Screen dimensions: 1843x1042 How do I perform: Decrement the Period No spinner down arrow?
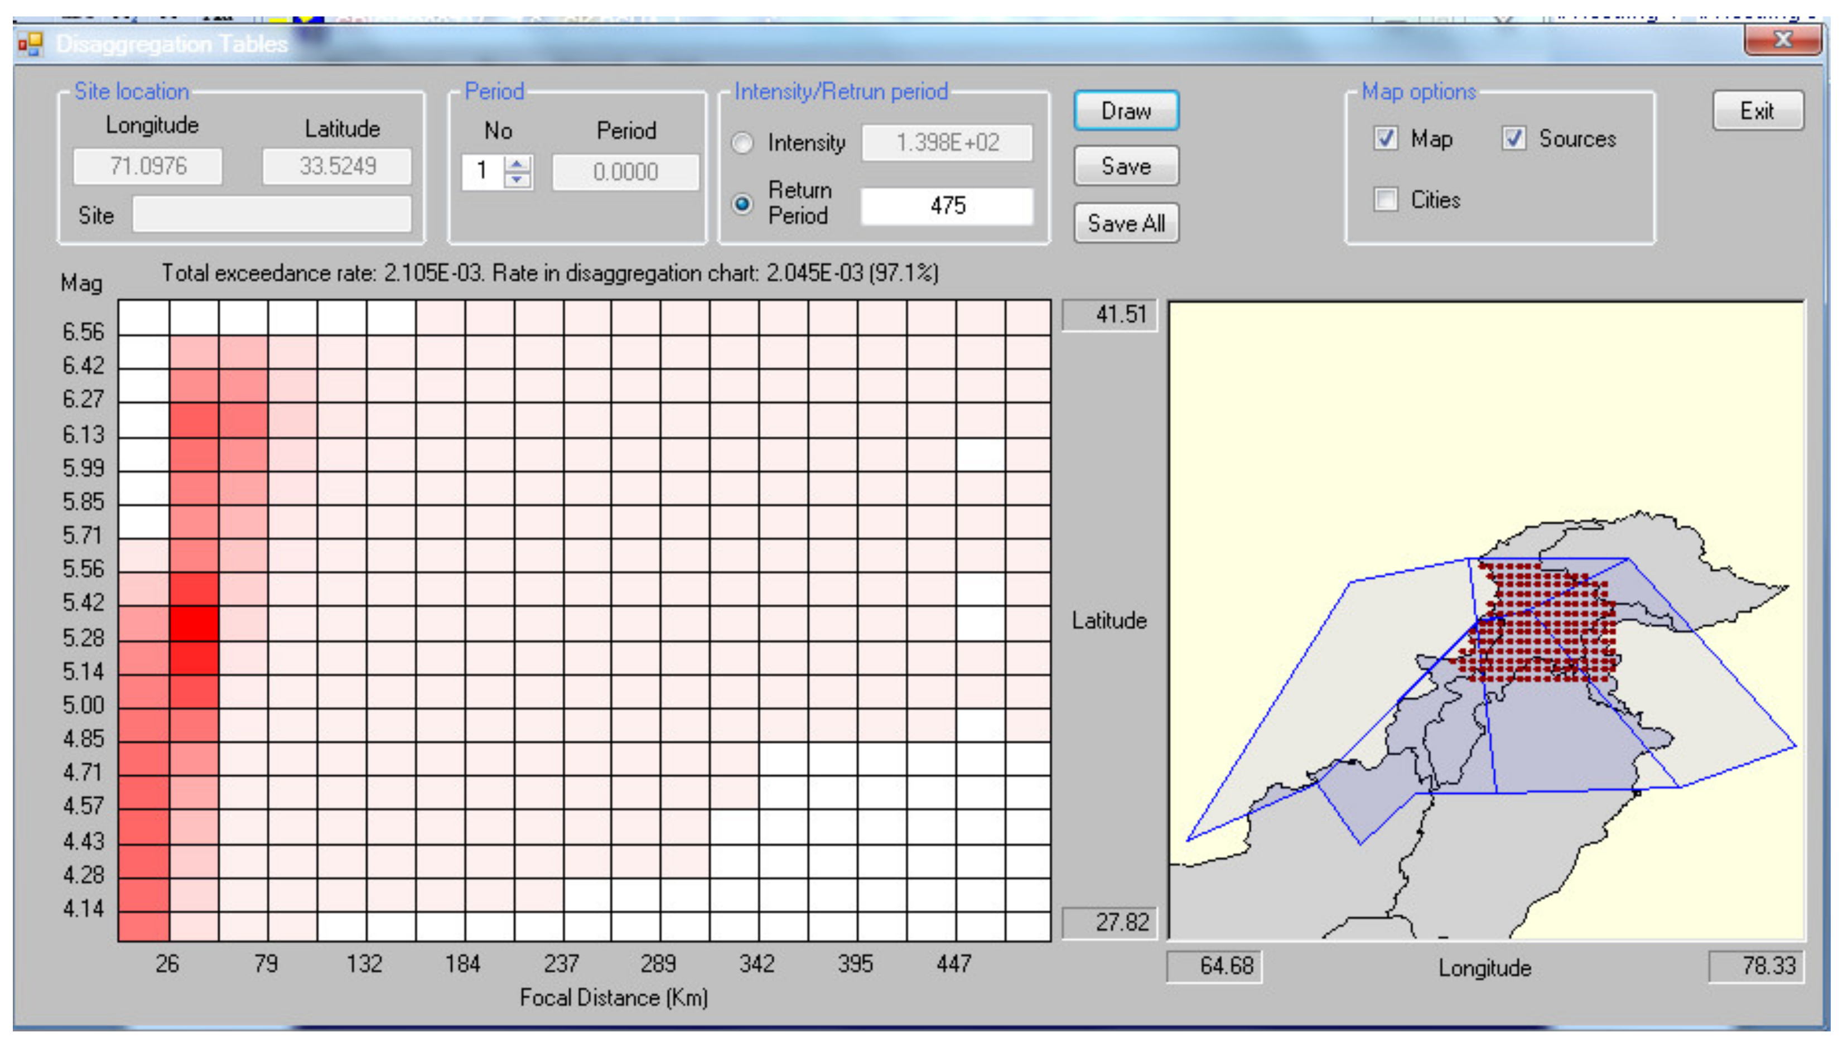tap(517, 180)
